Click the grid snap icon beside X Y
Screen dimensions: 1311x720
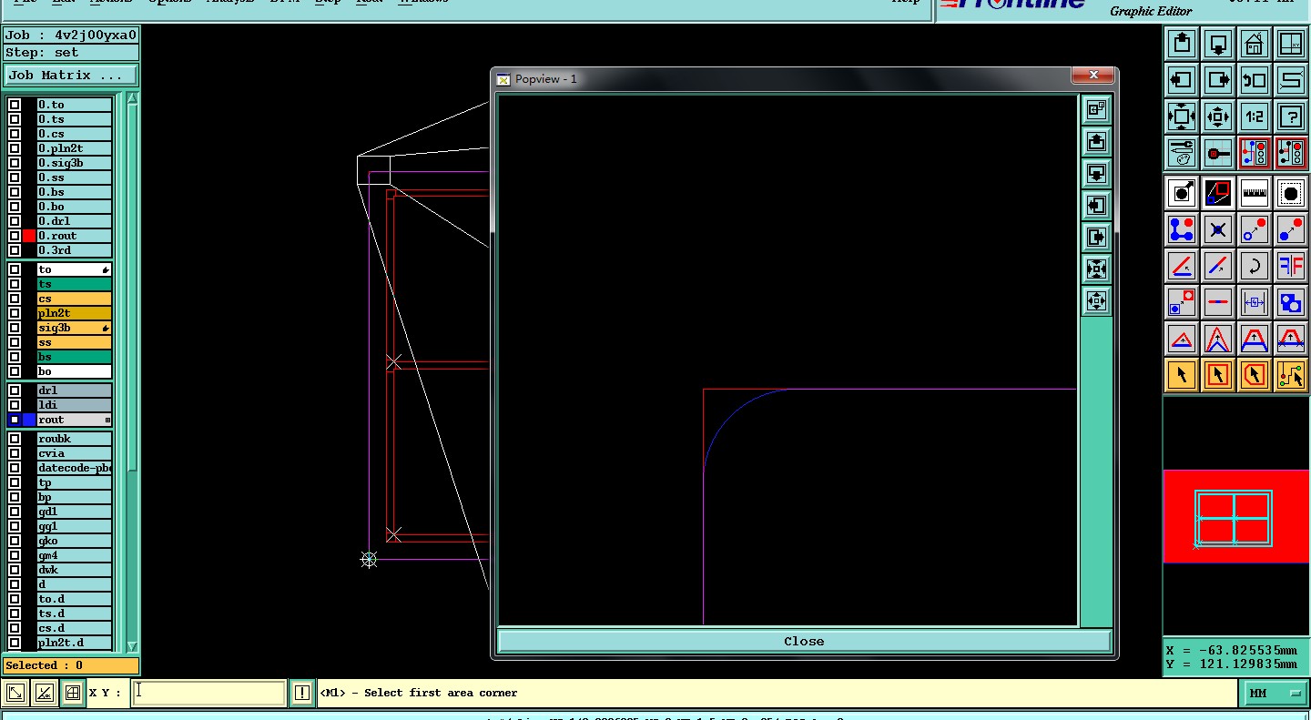coord(73,694)
